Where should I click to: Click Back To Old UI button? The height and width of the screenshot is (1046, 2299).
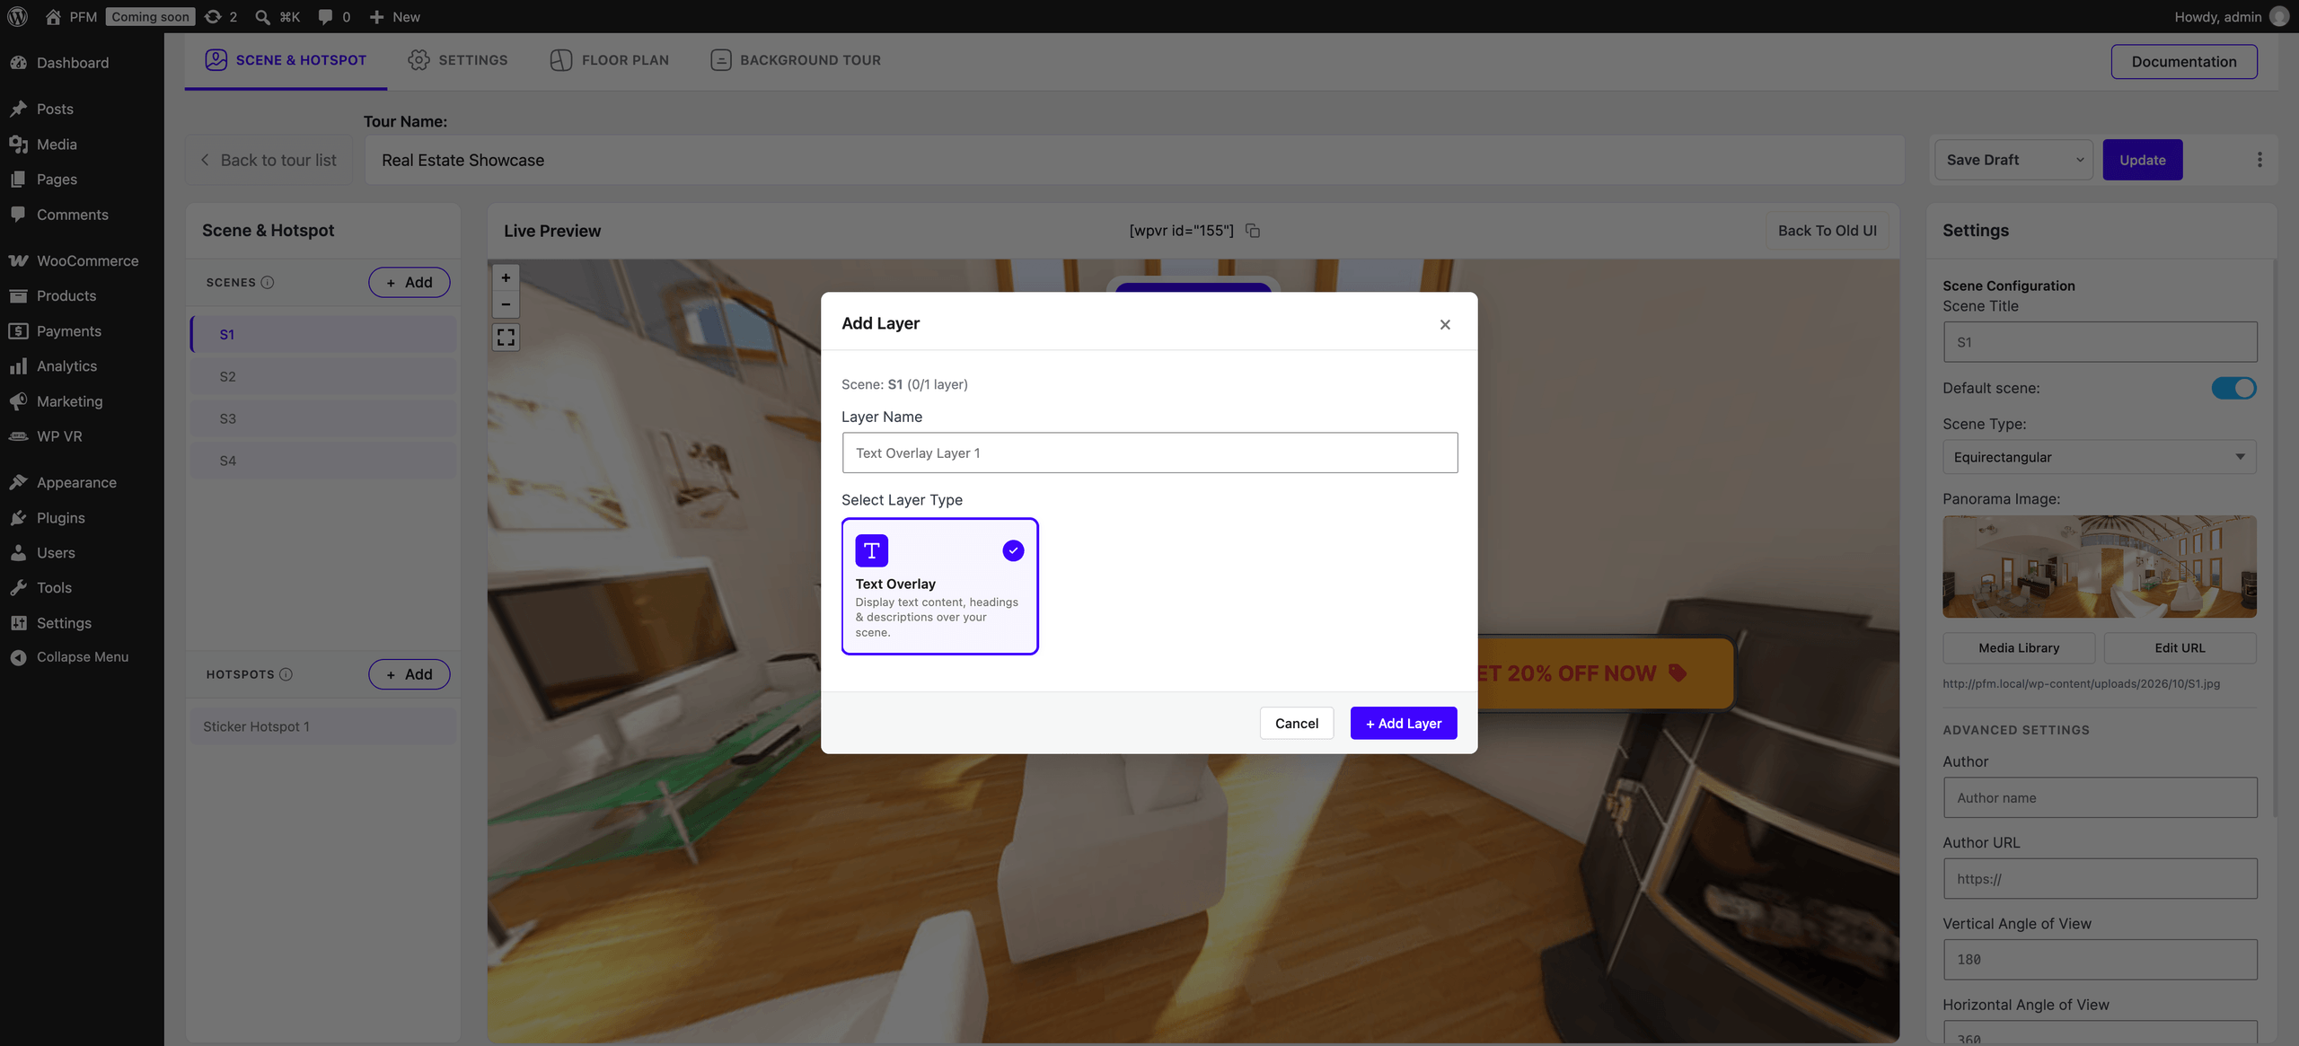click(x=1827, y=231)
